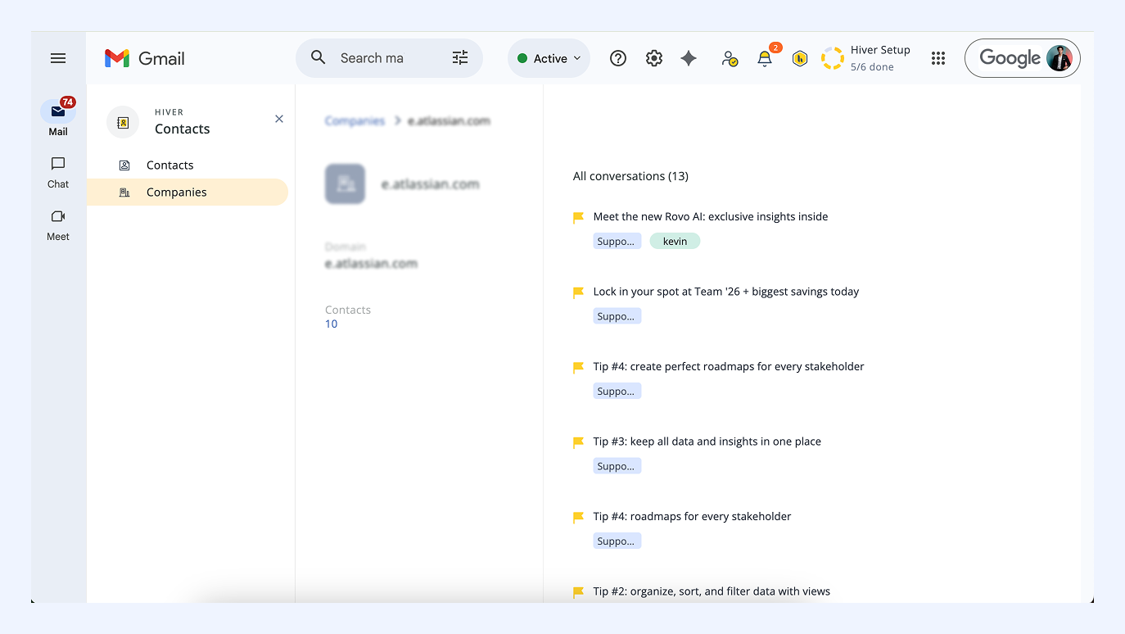The width and height of the screenshot is (1125, 634).
Task: Click flag beside 'Lock in your spot' conversation
Action: click(x=578, y=292)
